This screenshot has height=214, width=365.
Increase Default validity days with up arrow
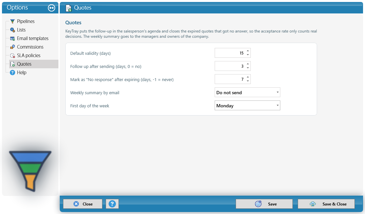248,51
